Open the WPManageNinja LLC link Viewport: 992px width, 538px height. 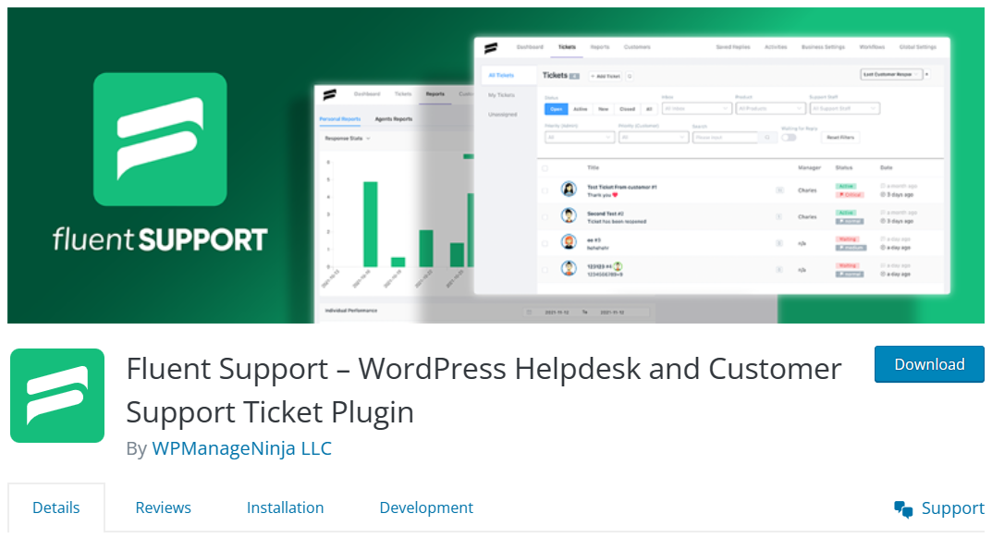click(x=243, y=447)
